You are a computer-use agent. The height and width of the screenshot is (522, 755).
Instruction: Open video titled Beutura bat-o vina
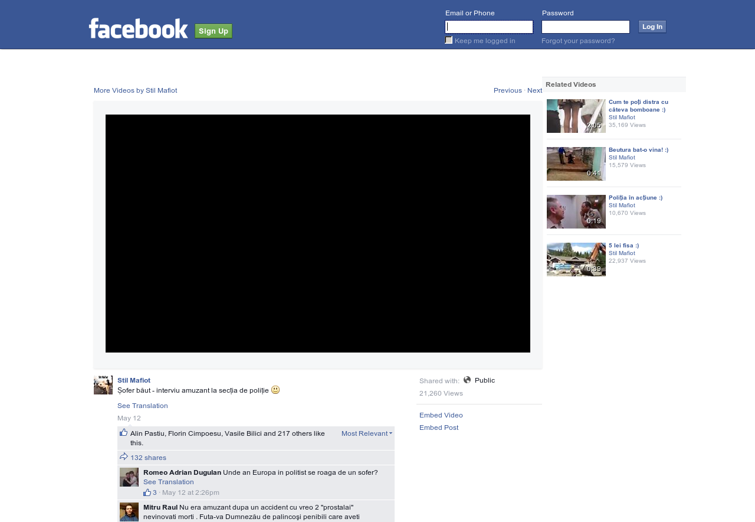point(639,150)
